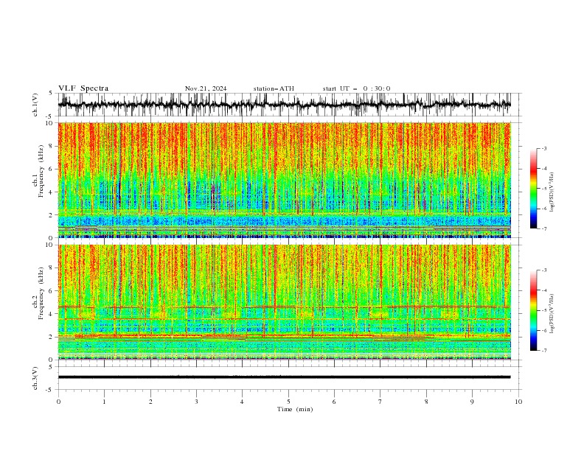Click the "ch.1 Frequency (kHz)" axis label
This screenshot has height=451, width=584.
[x=40, y=171]
